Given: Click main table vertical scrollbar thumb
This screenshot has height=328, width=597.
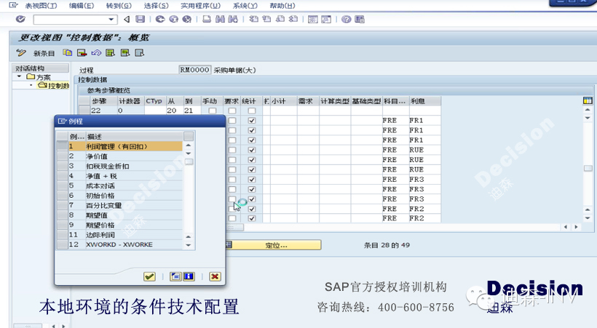Looking at the screenshot, I should click(x=588, y=168).
